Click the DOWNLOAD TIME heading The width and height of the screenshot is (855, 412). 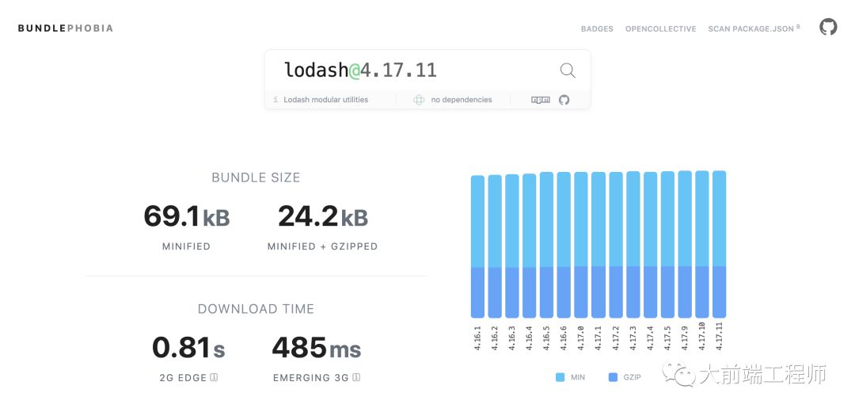256,309
